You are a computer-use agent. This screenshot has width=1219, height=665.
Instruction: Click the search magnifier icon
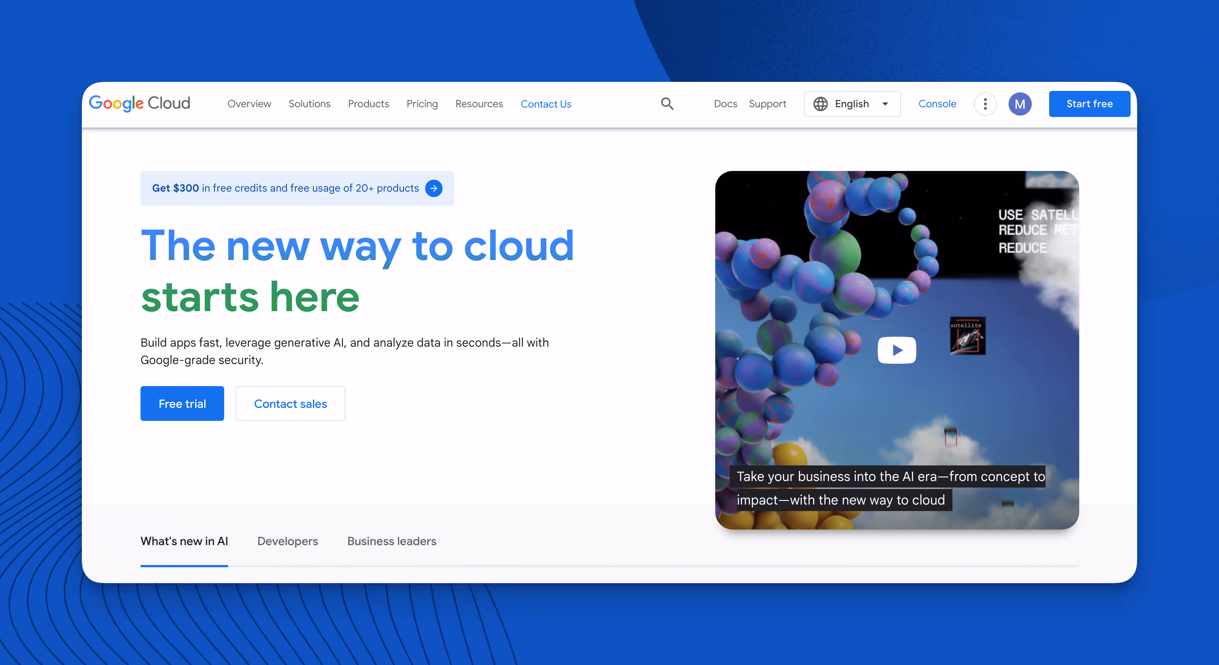[667, 104]
